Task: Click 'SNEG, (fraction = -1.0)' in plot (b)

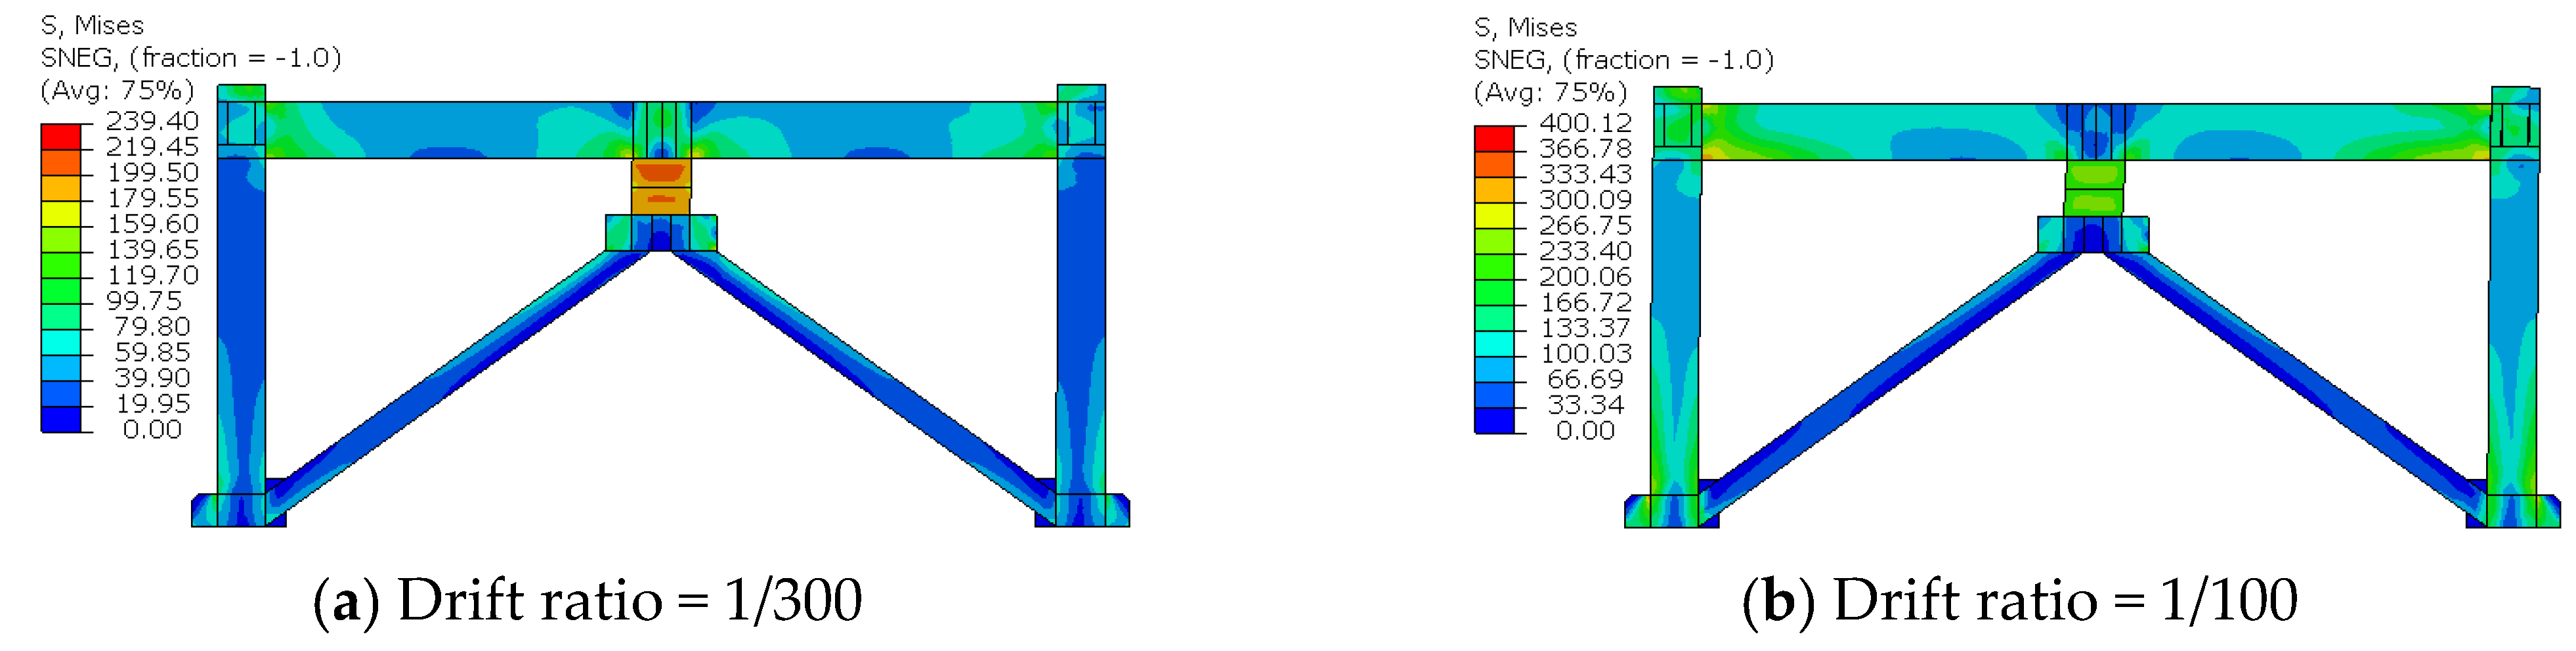Action: [x=1625, y=60]
